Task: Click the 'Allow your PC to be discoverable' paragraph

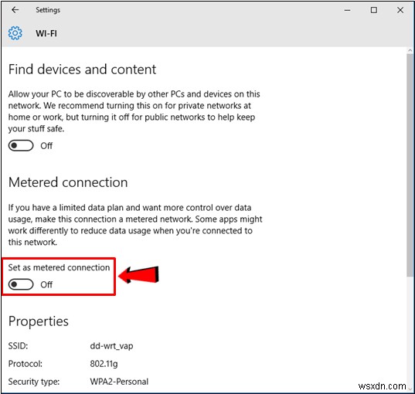Action: (x=134, y=111)
